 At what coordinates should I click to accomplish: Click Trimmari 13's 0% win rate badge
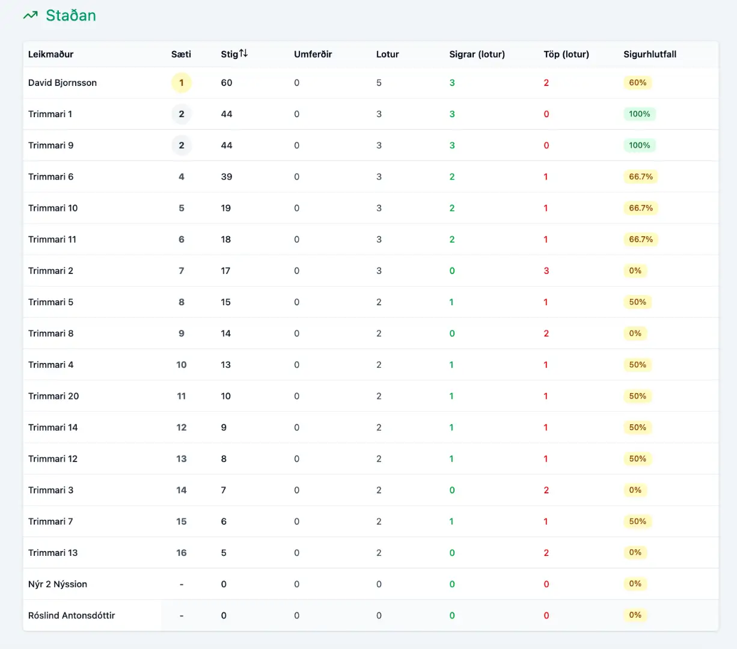click(635, 553)
